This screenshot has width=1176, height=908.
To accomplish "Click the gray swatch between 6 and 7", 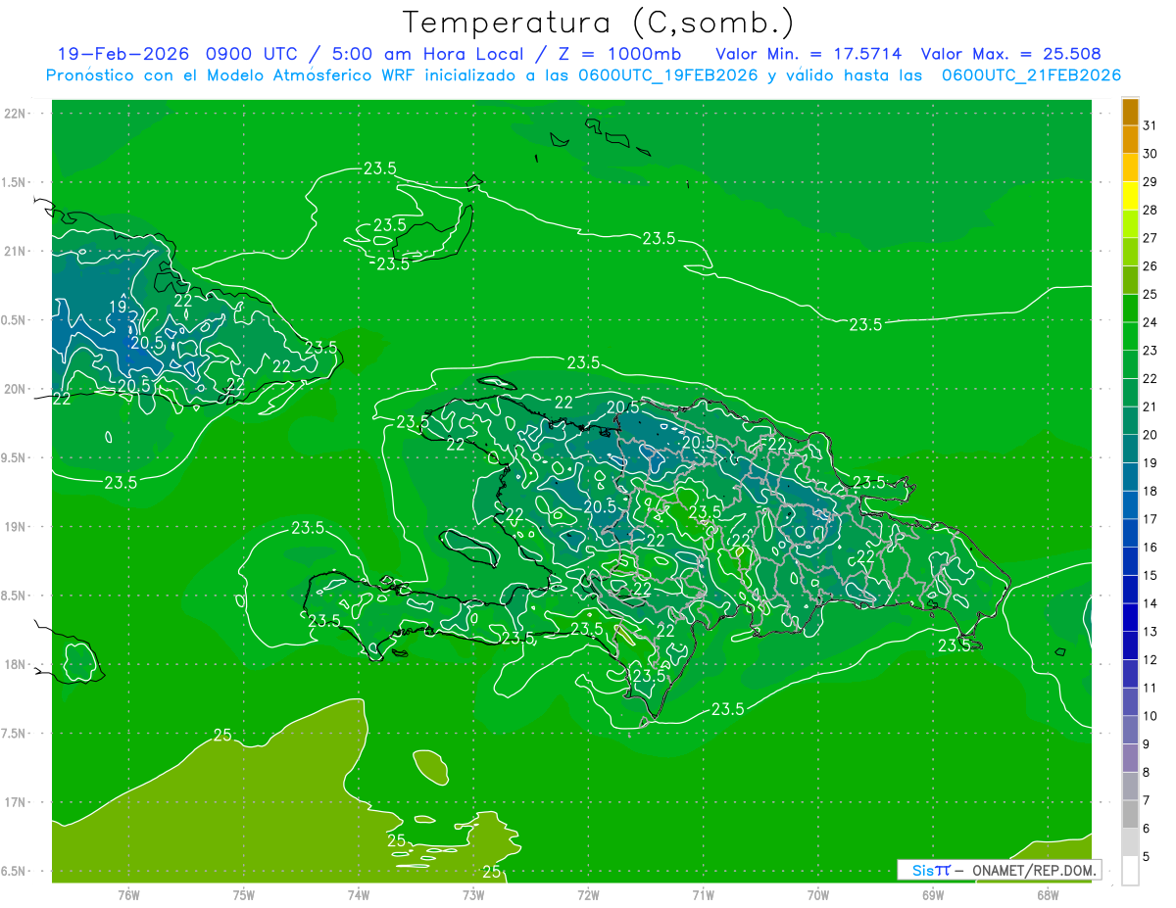I will (1130, 814).
